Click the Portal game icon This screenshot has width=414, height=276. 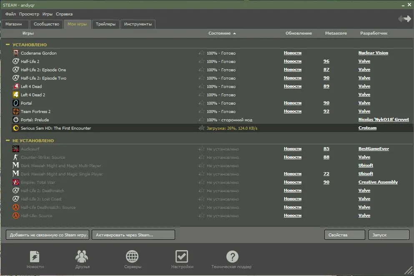(x=16, y=103)
